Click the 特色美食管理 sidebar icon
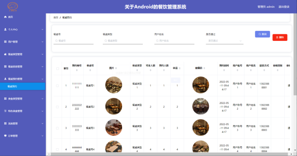Viewport: 297px width, 156px height. 5,111
